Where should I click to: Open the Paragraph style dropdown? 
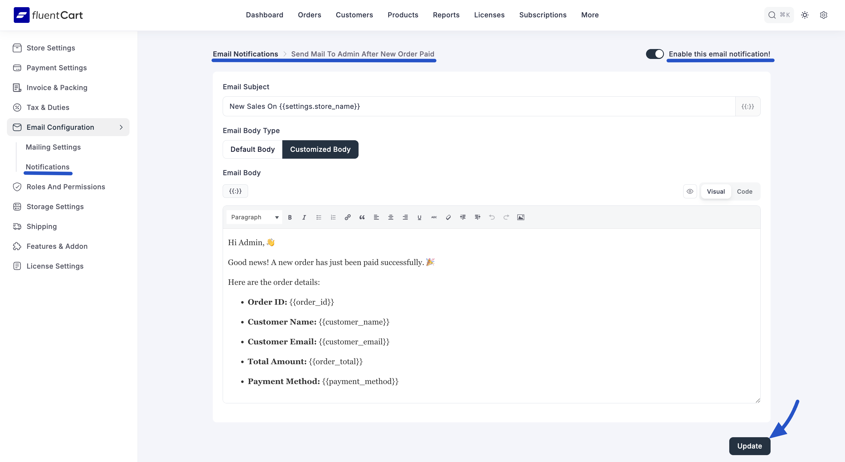click(x=254, y=217)
